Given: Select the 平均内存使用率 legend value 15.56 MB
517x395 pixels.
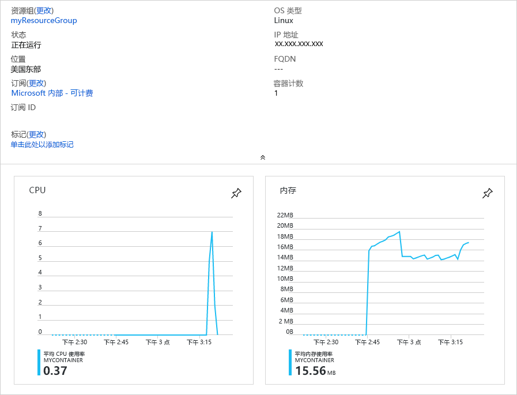Looking at the screenshot, I should pyautogui.click(x=315, y=371).
